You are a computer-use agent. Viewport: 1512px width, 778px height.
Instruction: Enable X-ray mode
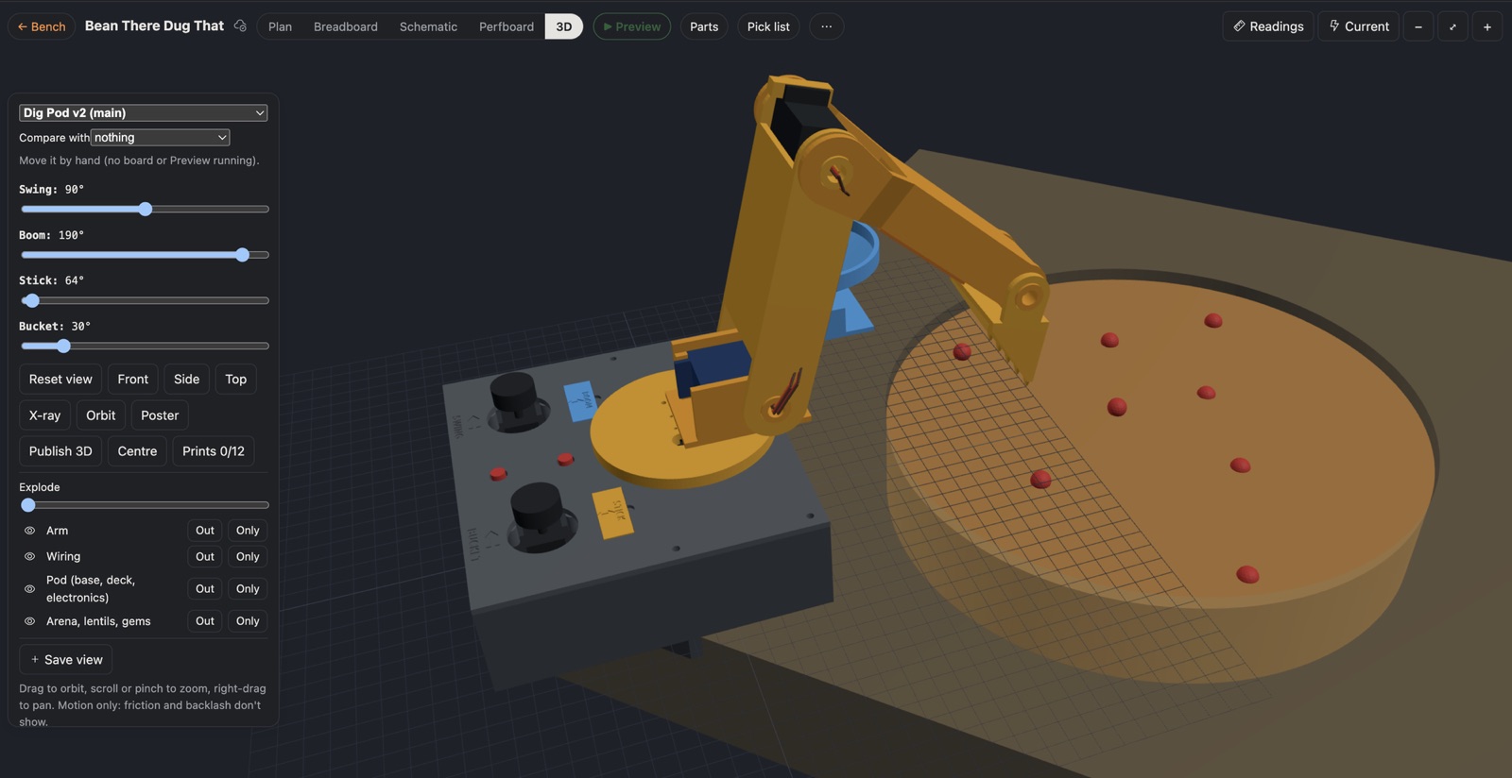click(44, 415)
